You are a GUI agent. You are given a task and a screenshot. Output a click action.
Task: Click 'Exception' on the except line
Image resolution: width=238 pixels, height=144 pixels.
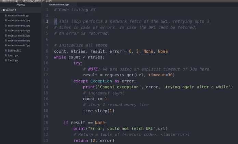[x=101, y=81]
